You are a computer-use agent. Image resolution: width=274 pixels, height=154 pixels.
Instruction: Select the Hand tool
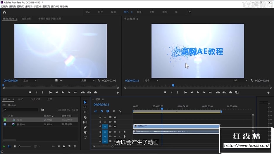pos(85,132)
